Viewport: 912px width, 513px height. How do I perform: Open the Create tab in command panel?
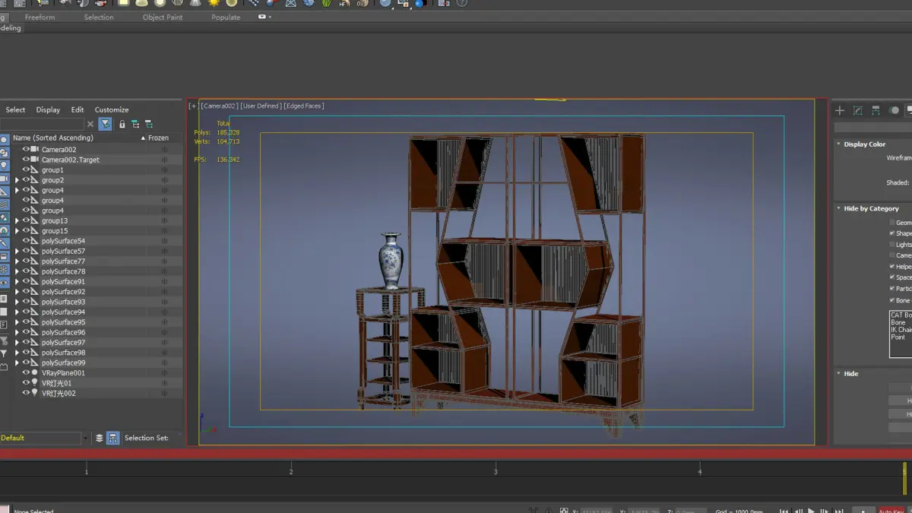[x=840, y=110]
